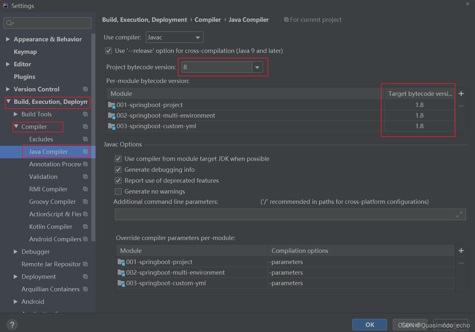Add a per-module bytecode version entry

461,94
